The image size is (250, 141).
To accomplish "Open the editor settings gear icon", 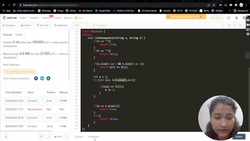I will click(240, 25).
